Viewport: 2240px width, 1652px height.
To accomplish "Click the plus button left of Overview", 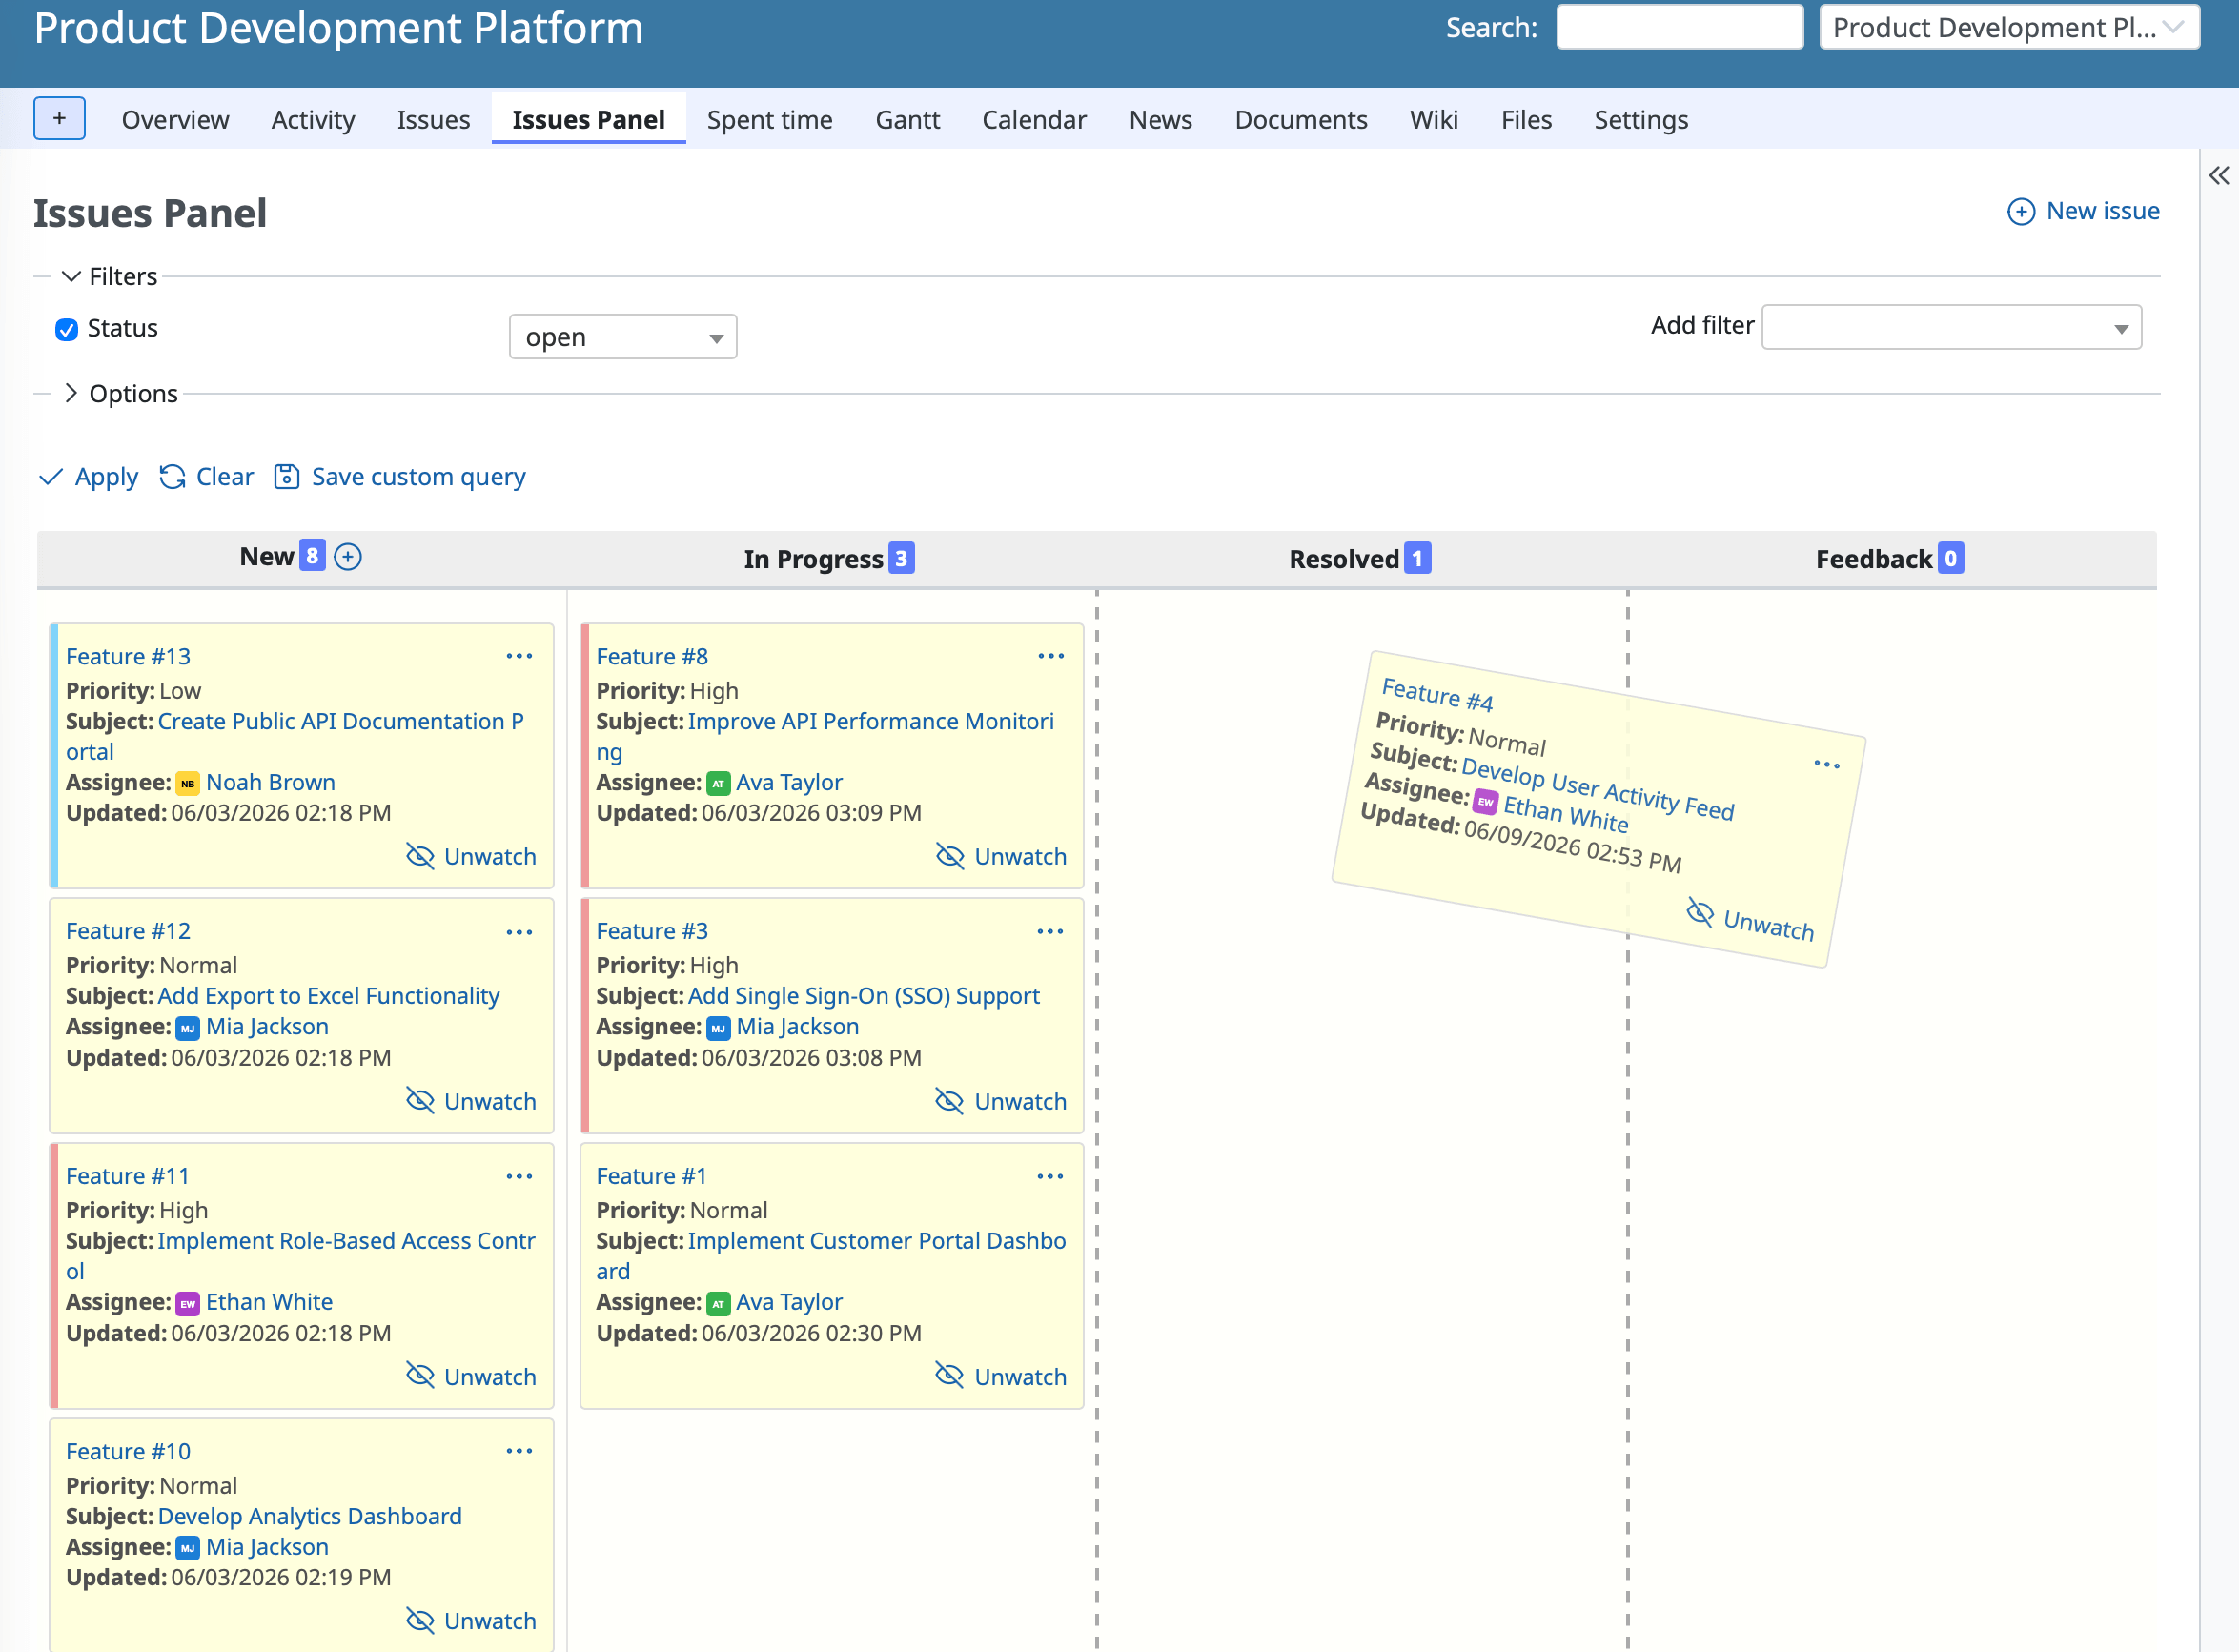I will pyautogui.click(x=59, y=118).
